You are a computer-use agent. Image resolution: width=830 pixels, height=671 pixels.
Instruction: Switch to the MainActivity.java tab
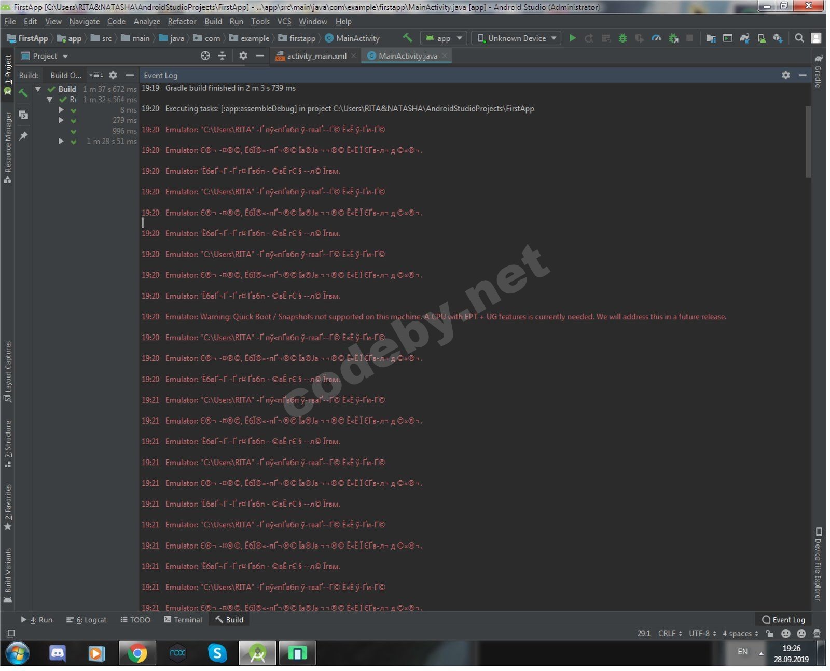point(408,56)
